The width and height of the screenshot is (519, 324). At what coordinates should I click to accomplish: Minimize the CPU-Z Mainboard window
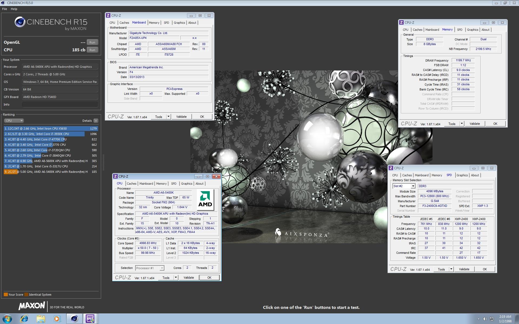pyautogui.click(x=191, y=16)
